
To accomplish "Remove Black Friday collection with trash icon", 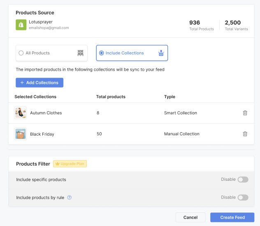I will pos(245,134).
